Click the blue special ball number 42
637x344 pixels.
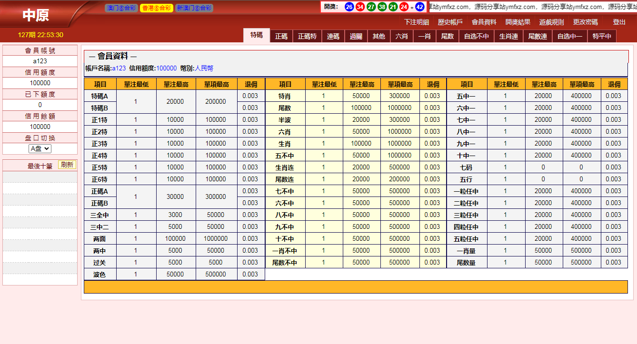[x=420, y=7]
